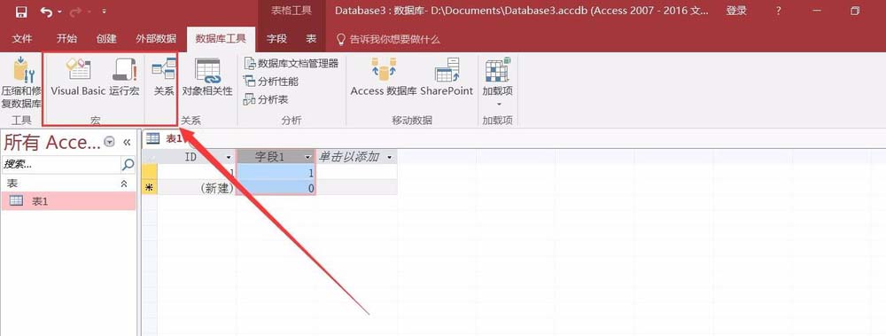Collapse the navigation pane with double chevron
This screenshot has height=336, width=886.
coord(127,142)
